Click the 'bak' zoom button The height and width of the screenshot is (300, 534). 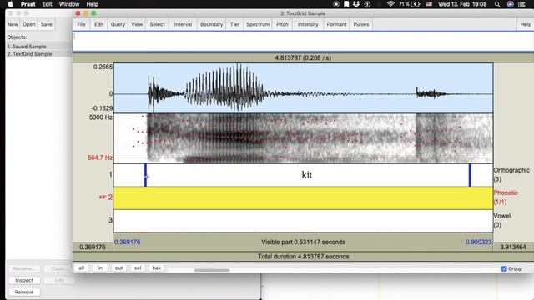click(156, 268)
